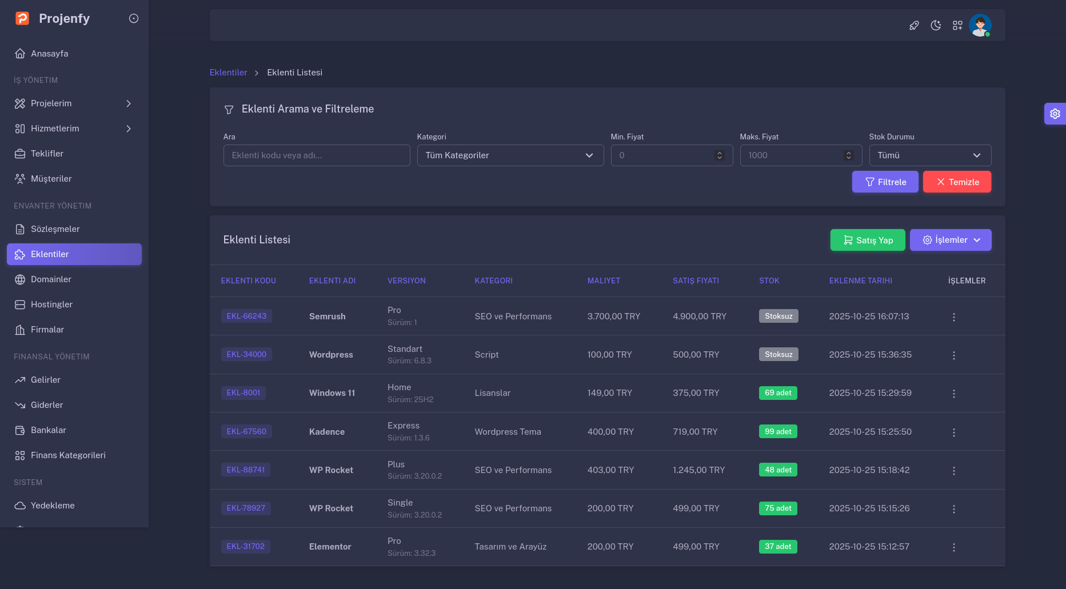Open Gelirler from the sidebar menu
The image size is (1066, 589).
pos(46,380)
